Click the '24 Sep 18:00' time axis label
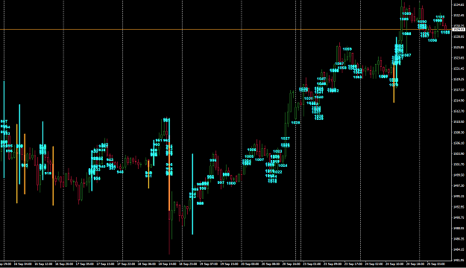The image size is (466, 268). pos(415,264)
